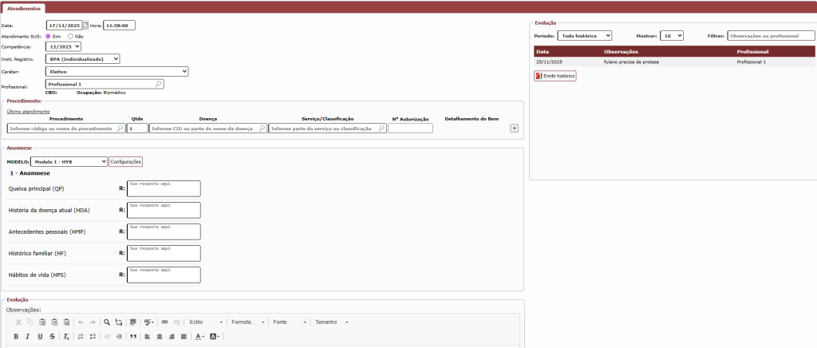Click the Emitir histórico button
The image size is (817, 348).
click(x=555, y=76)
